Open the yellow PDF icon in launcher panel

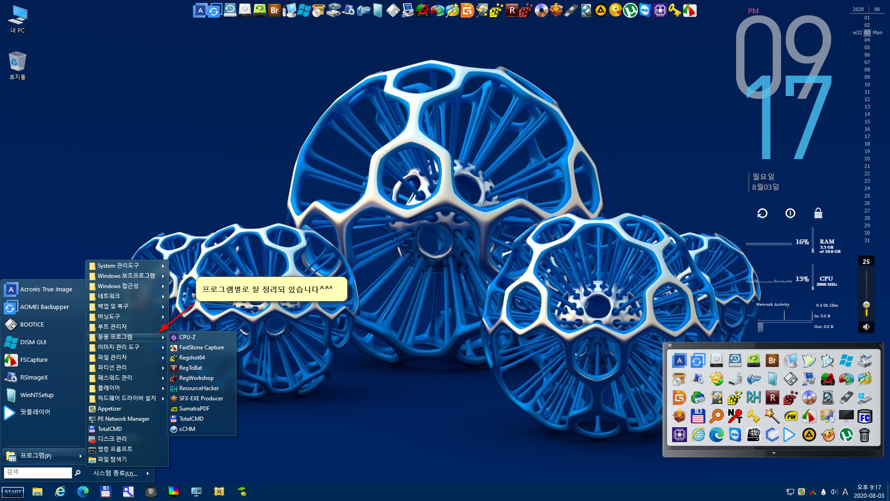(790, 416)
